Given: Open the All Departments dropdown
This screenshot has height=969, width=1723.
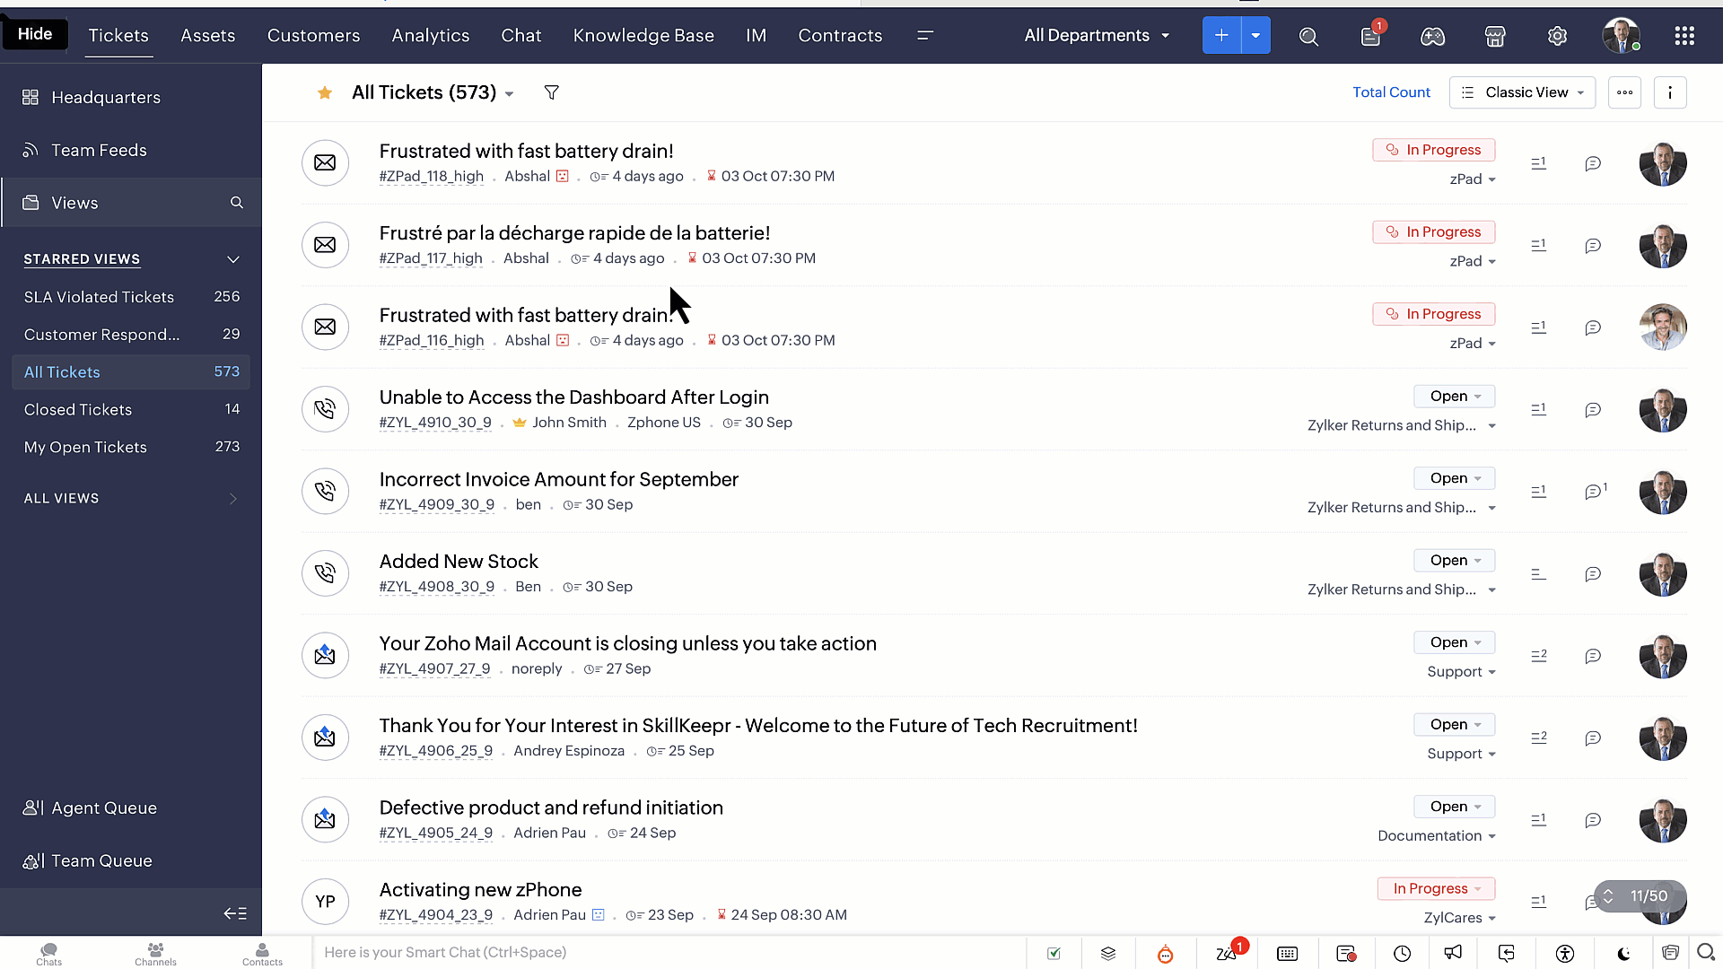Looking at the screenshot, I should (x=1097, y=36).
